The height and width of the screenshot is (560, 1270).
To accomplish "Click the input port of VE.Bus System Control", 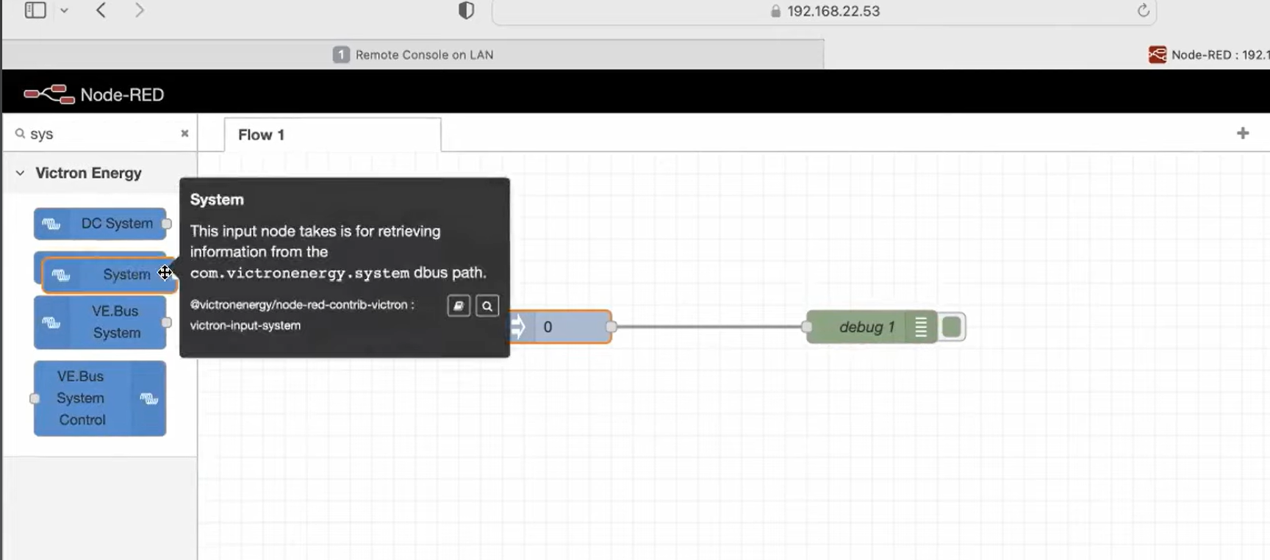I will (x=35, y=398).
